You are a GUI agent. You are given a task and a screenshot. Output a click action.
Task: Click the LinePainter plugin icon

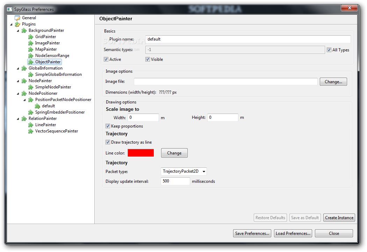point(31,125)
